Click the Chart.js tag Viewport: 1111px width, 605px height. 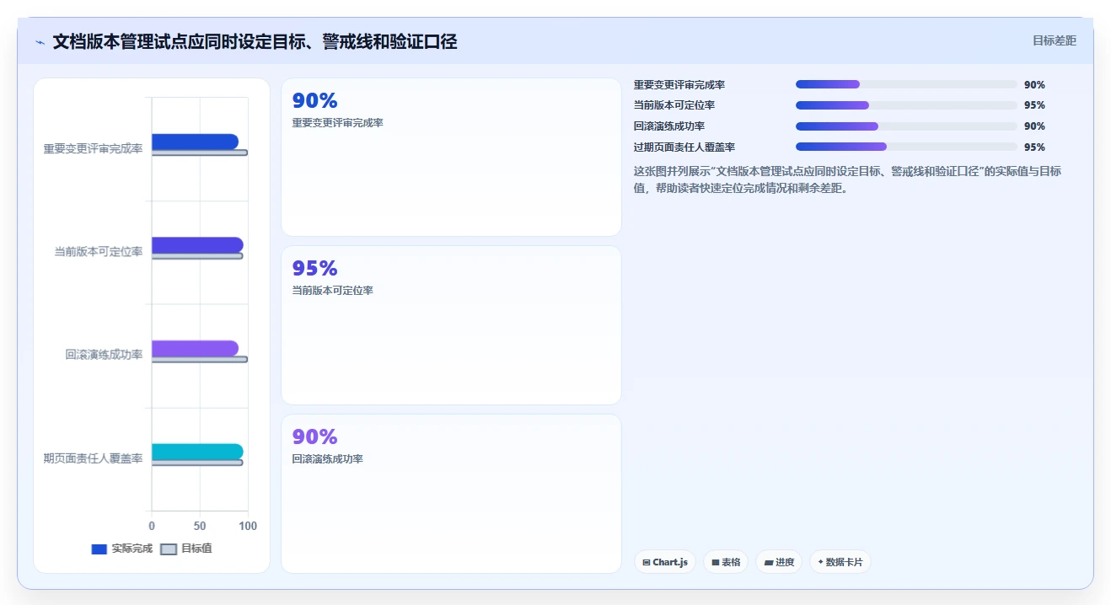[x=665, y=562]
